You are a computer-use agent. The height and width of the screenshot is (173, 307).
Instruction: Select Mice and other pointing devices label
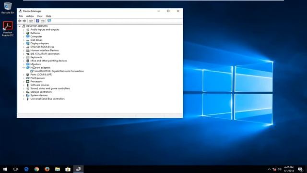click(48, 61)
